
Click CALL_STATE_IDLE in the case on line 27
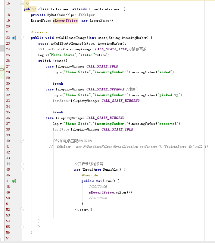102,67
